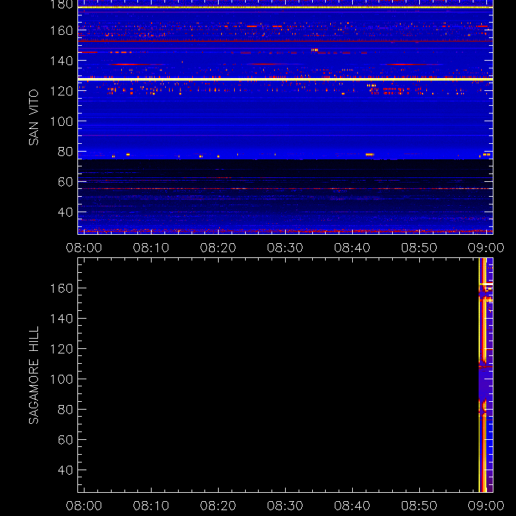Select the 40 tick label on SAN VITO plot
The height and width of the screenshot is (516, 516).
(65, 212)
